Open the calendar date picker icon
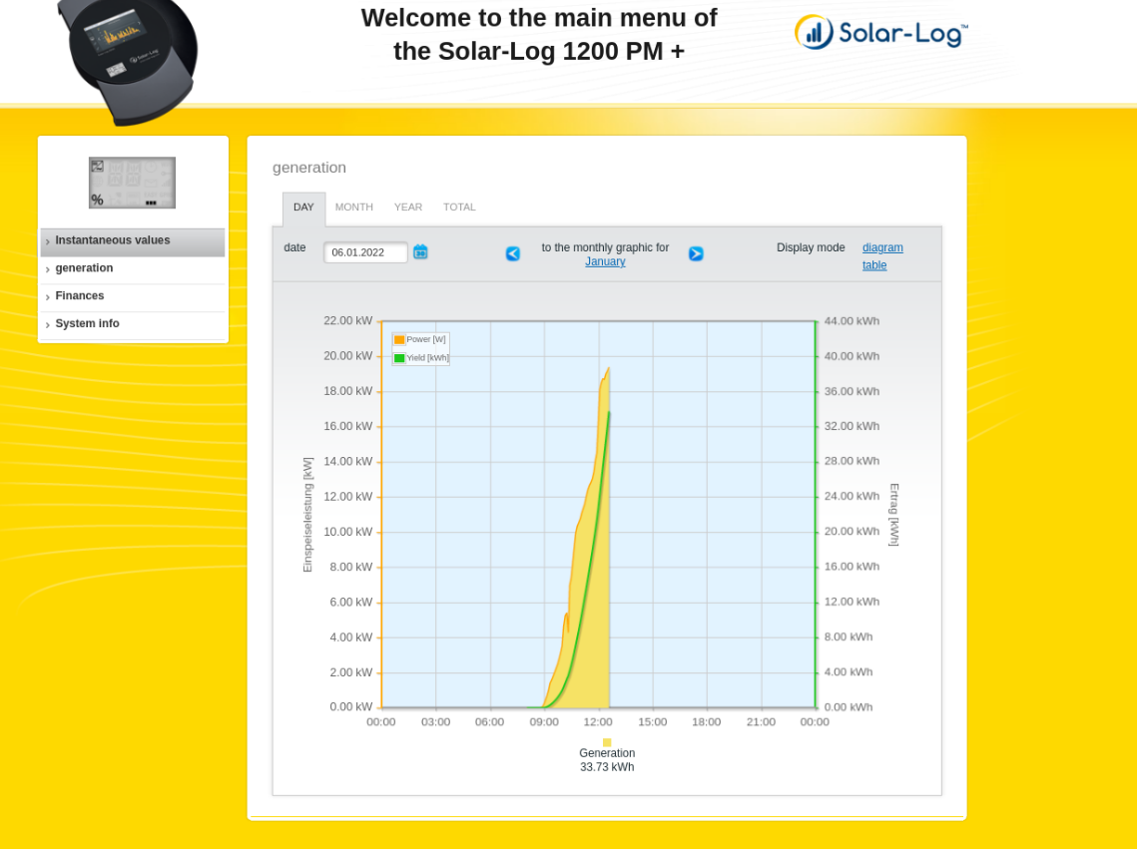Screen dimensions: 1137x849 (x=420, y=252)
